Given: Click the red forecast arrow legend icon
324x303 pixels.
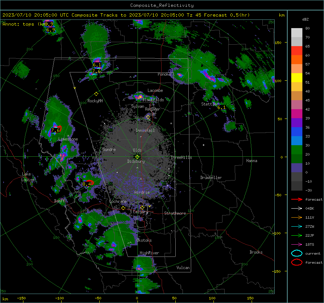Looking at the screenshot, I should (297, 199).
